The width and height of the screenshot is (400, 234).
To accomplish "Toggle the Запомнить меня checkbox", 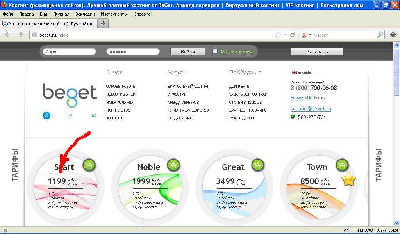I will click(x=215, y=51).
